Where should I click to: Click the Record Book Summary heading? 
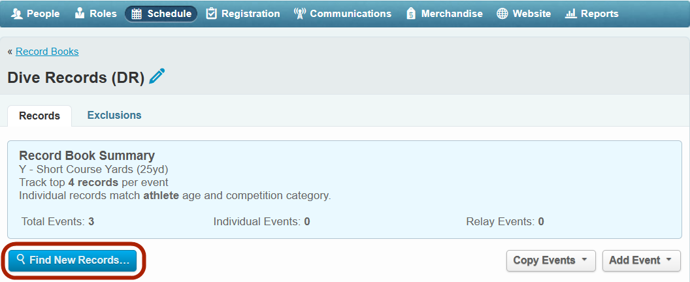tap(87, 156)
